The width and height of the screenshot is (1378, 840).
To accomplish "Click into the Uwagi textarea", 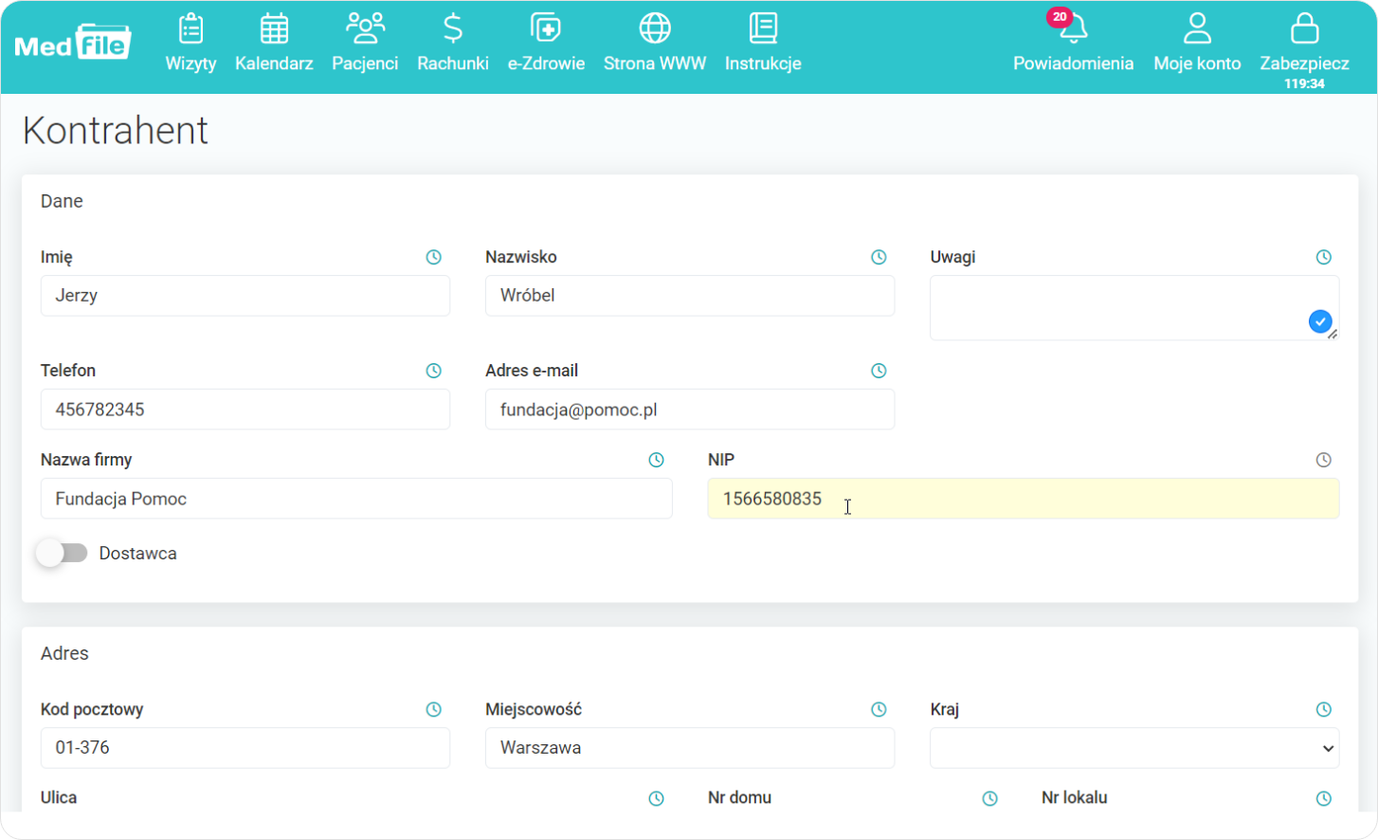I will pos(1134,308).
